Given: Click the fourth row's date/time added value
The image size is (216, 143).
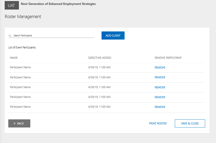Looking at the screenshot, I should coord(99,97).
